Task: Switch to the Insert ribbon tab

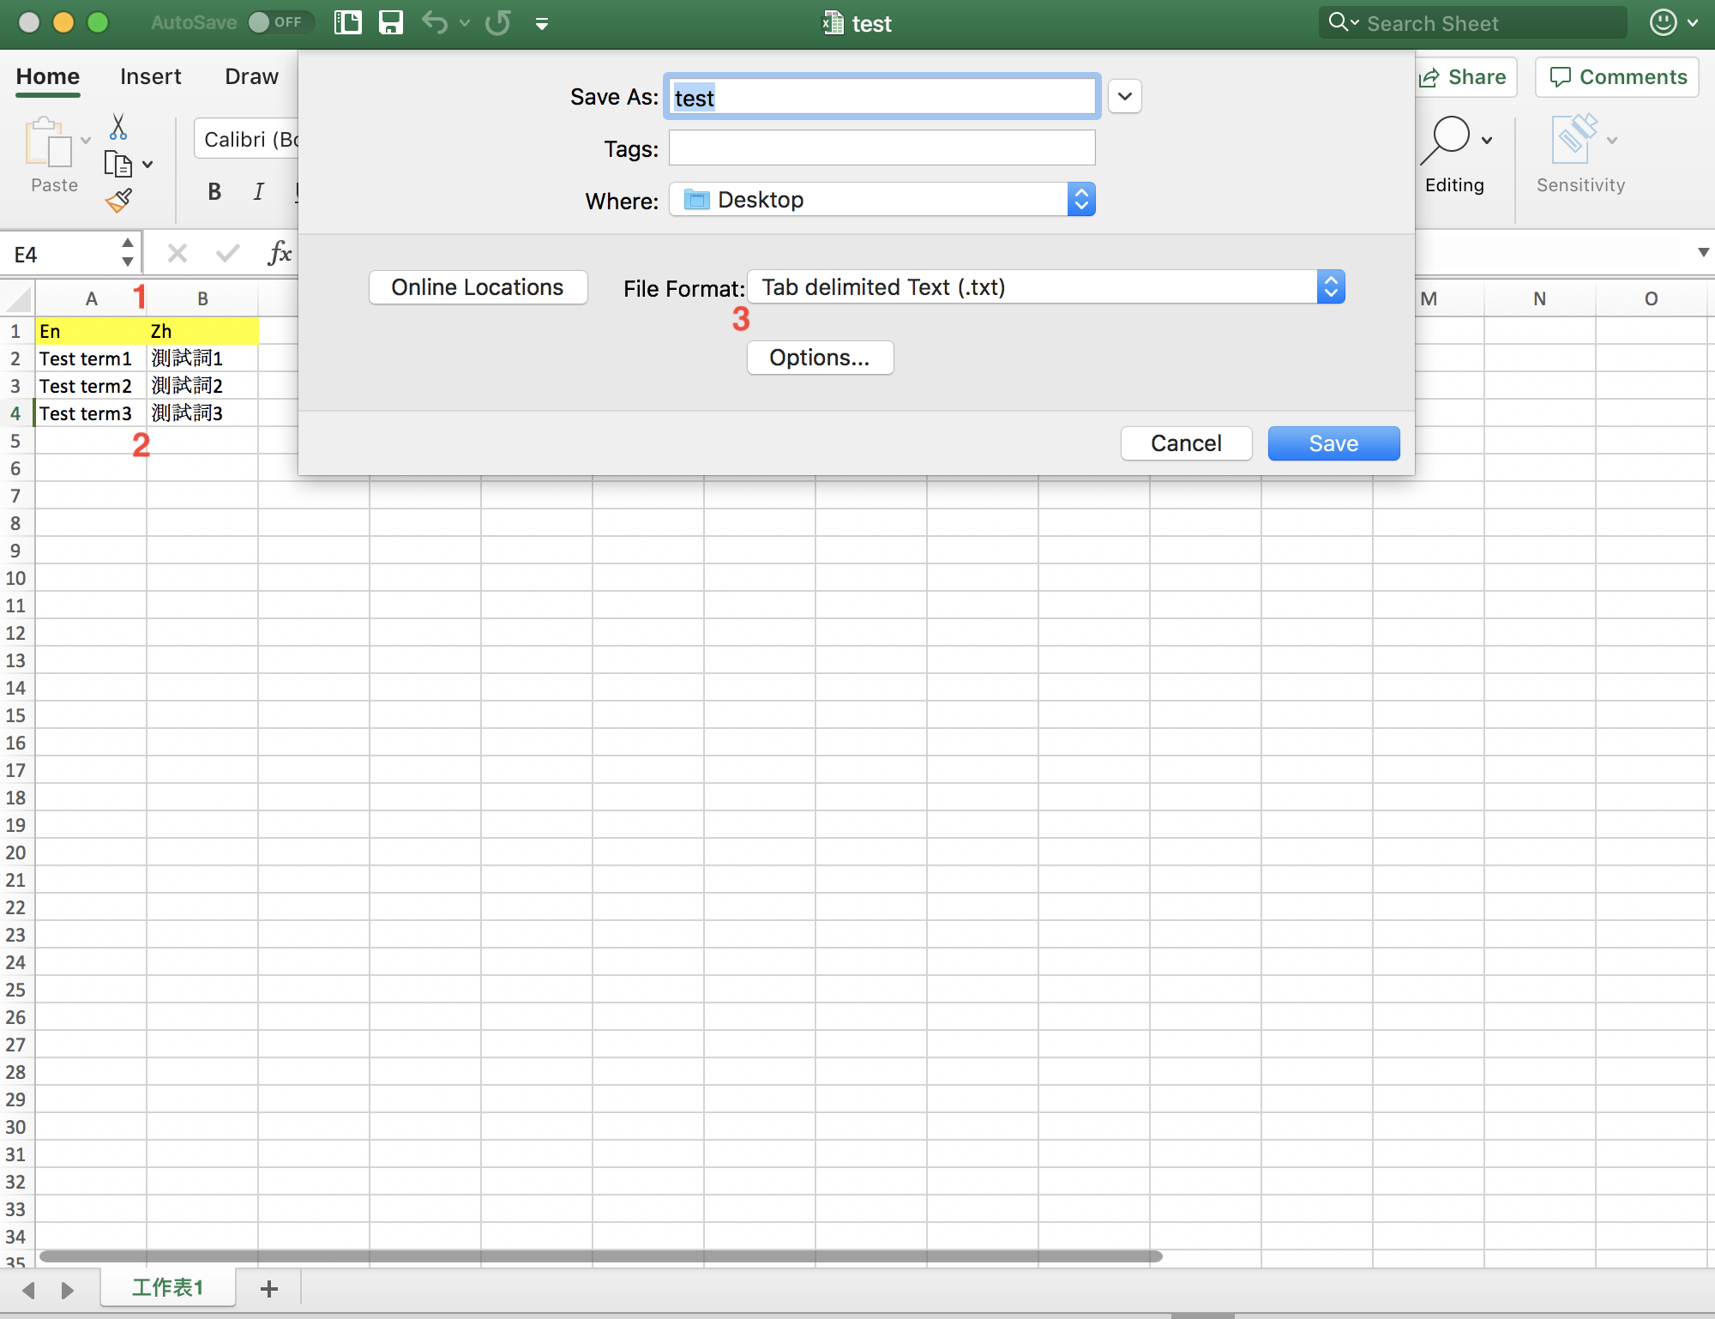Action: point(150,77)
